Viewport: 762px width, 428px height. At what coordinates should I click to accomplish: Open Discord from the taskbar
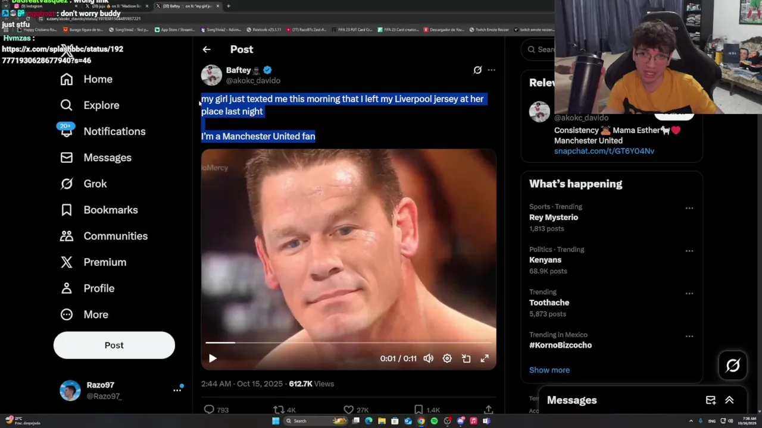[x=460, y=421]
